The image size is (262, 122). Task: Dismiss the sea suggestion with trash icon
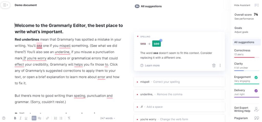(214, 66)
